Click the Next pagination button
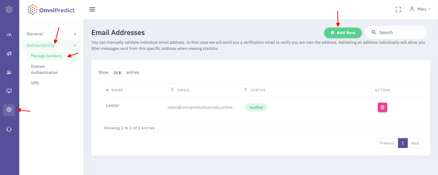This screenshot has width=438, height=175. [x=415, y=143]
